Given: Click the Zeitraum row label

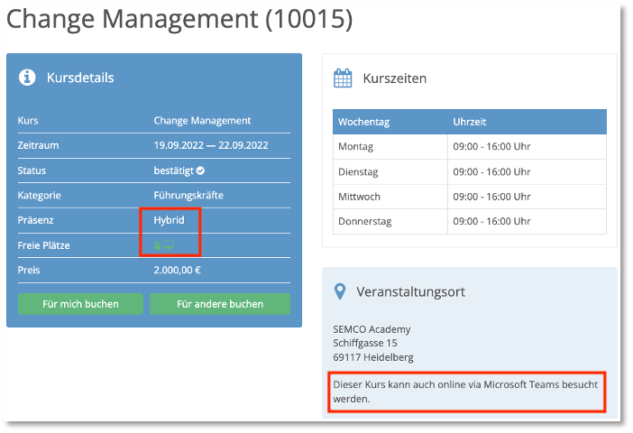Looking at the screenshot, I should pos(38,145).
